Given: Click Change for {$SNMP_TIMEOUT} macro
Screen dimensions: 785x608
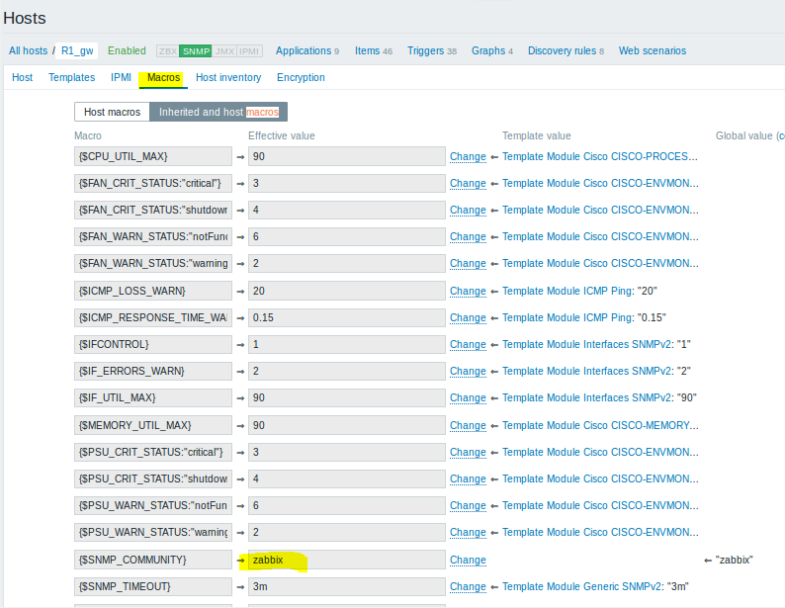Looking at the screenshot, I should point(468,586).
